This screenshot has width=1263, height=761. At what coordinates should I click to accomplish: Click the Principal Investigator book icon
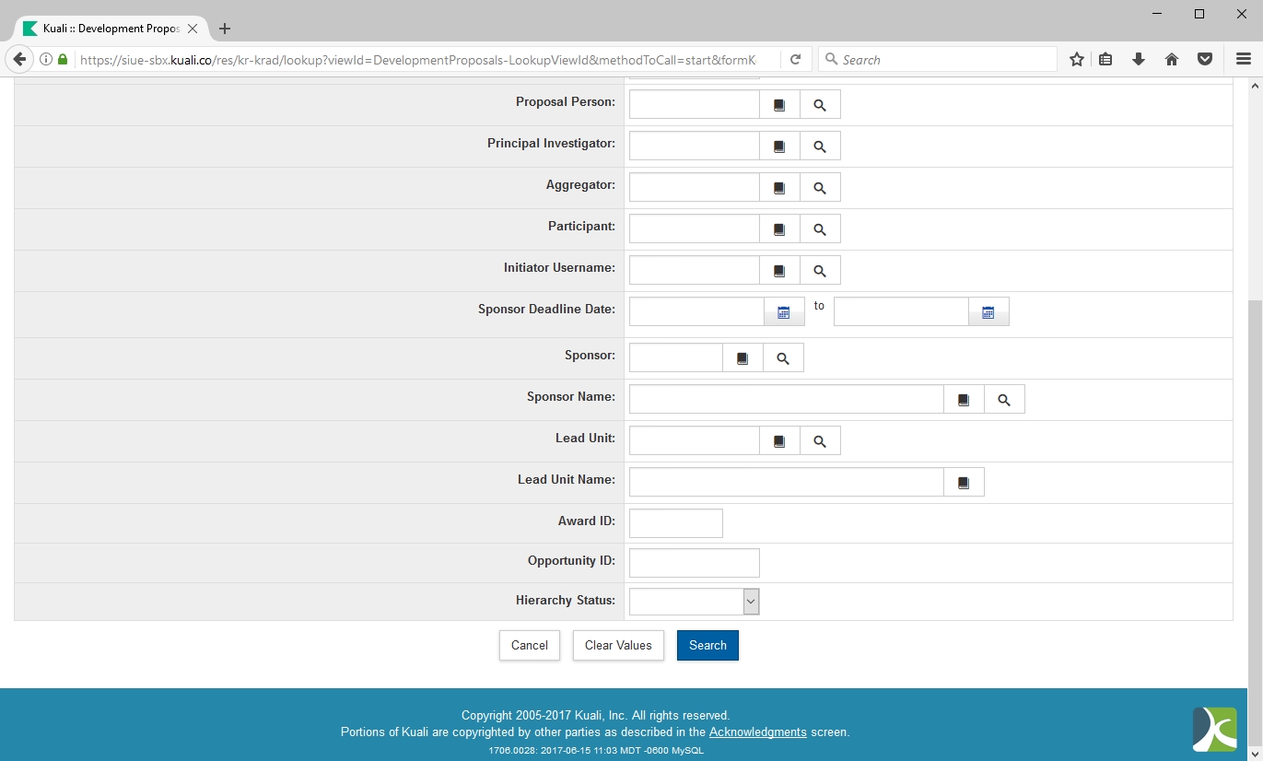[x=779, y=146]
